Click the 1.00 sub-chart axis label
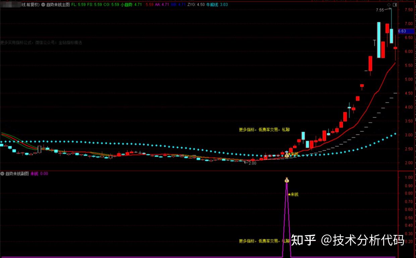 click(408, 177)
